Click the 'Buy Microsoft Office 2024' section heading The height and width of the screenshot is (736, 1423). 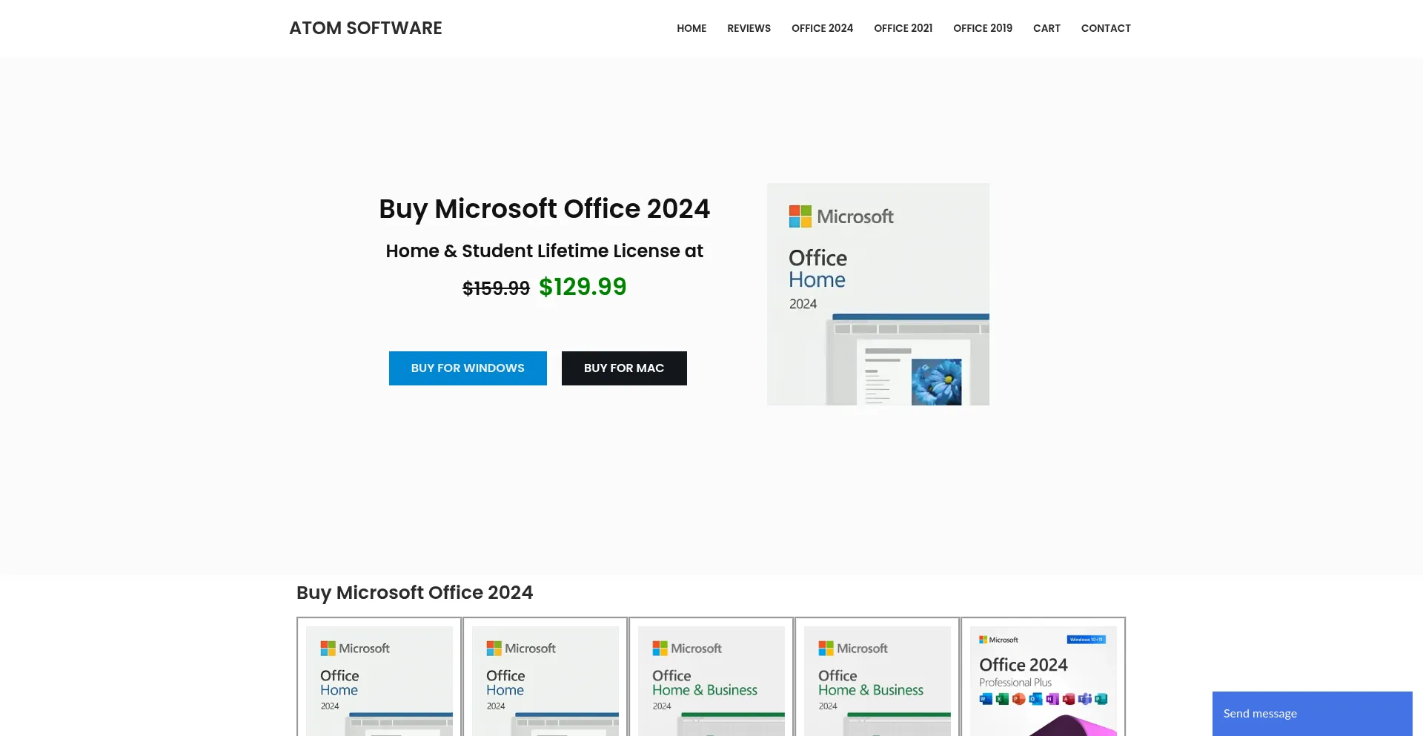[414, 593]
